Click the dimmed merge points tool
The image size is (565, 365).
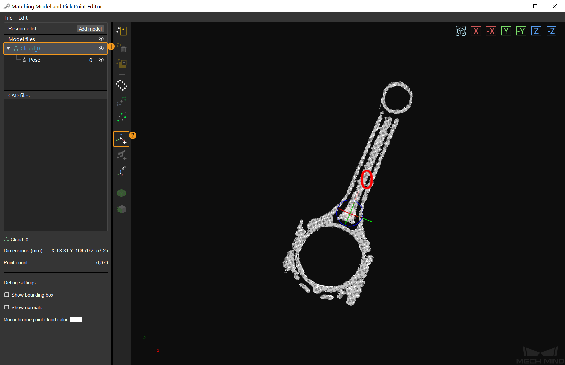coord(122,101)
